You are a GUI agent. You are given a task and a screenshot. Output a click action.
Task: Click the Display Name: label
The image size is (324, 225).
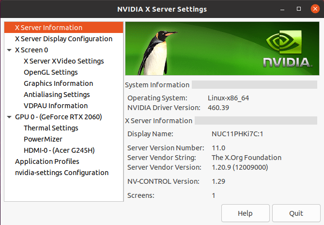150,134
